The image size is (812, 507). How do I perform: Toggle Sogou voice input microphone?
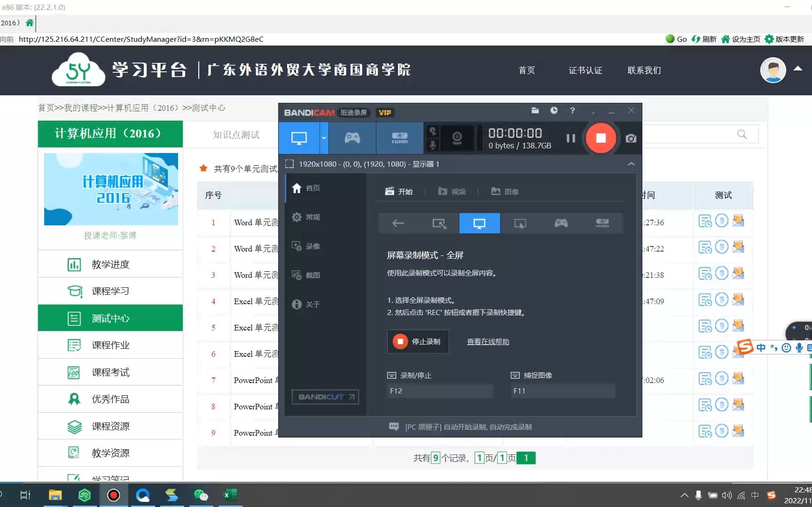tap(799, 348)
